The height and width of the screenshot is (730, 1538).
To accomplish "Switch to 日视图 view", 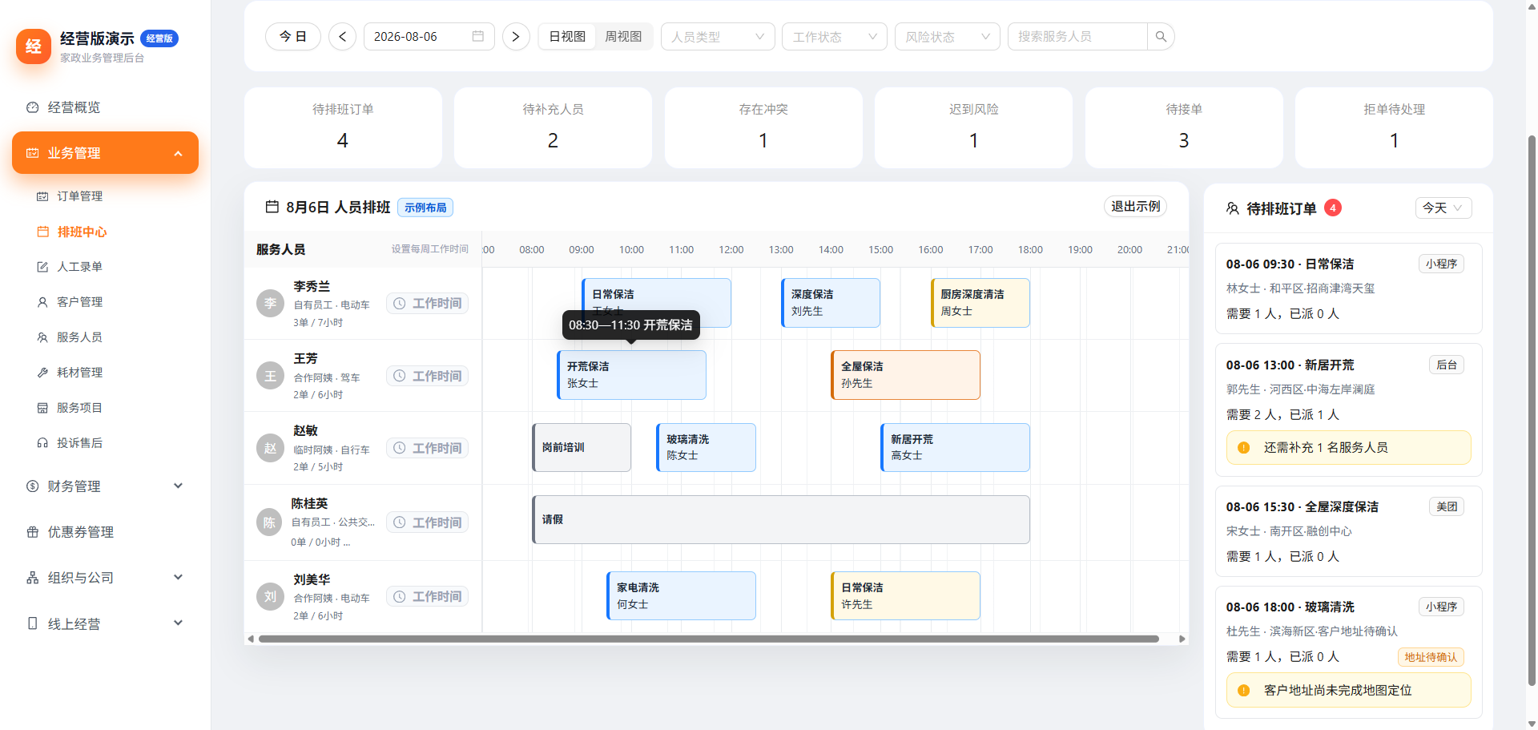I will pos(567,37).
